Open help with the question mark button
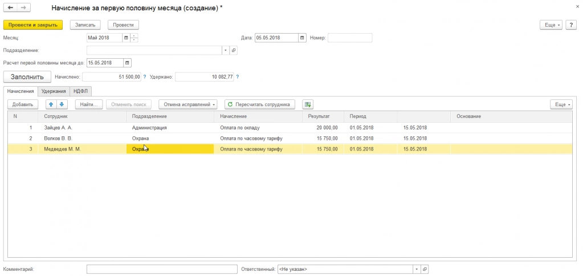 click(570, 25)
